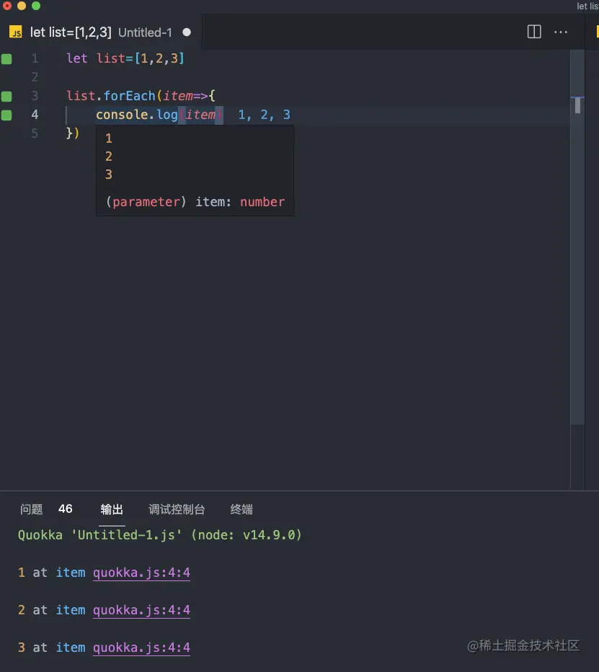This screenshot has width=599, height=672.
Task: Open the quokka.js:4:4 link for output 1
Action: [141, 572]
